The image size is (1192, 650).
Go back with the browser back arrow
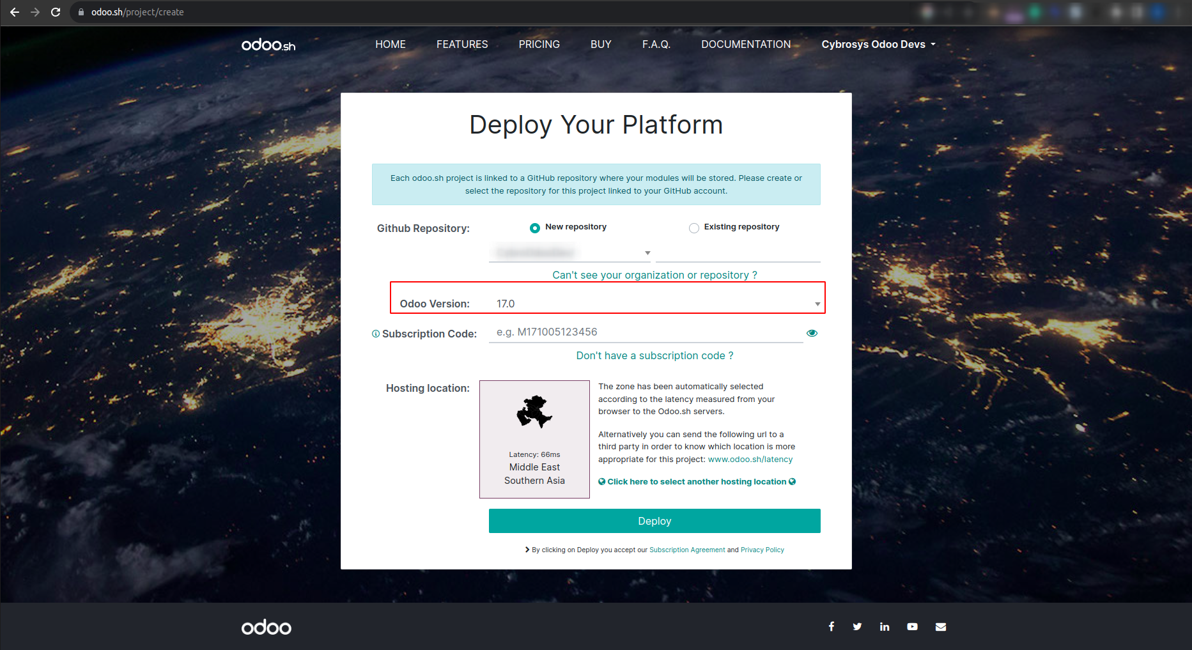coord(15,12)
